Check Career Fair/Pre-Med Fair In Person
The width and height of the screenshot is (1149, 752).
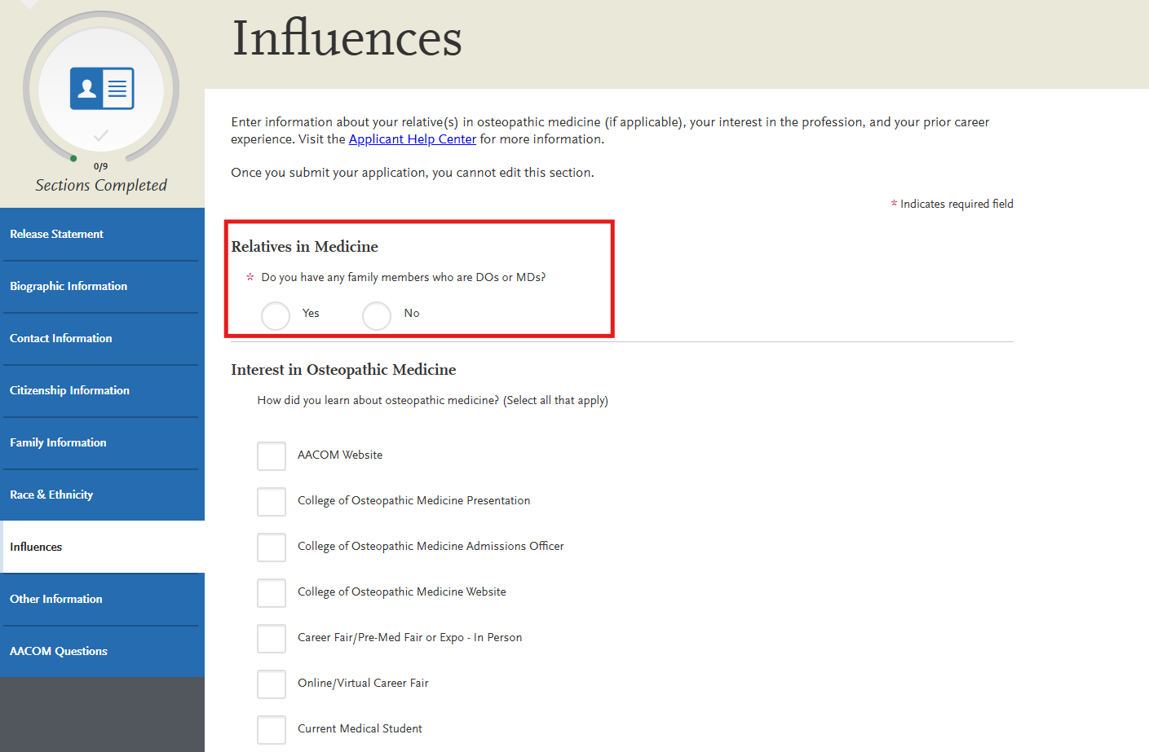271,639
